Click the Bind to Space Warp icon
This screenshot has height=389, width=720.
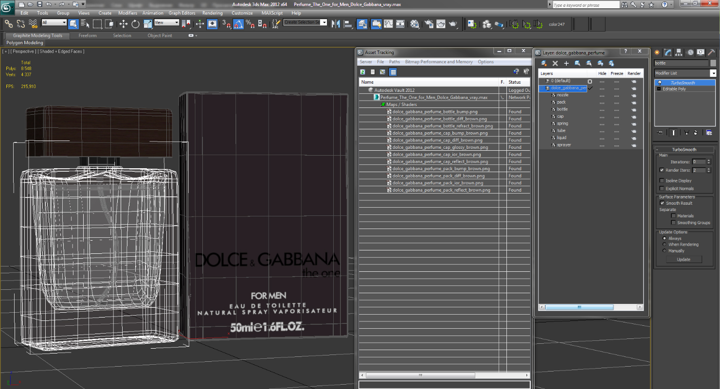pos(33,24)
